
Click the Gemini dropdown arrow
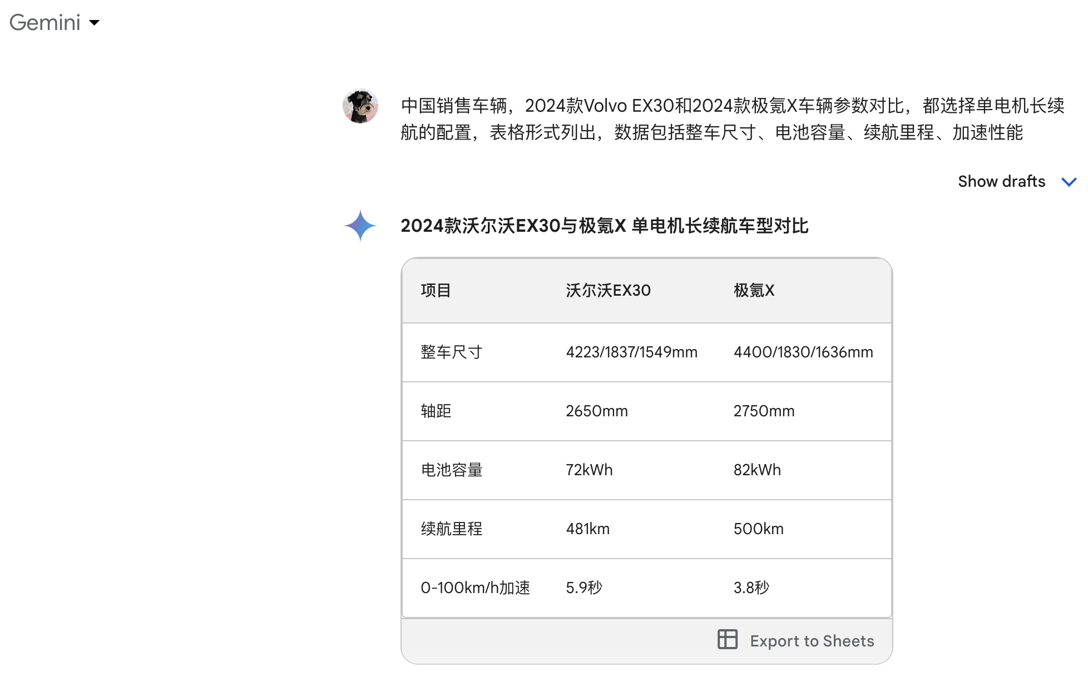coord(95,23)
